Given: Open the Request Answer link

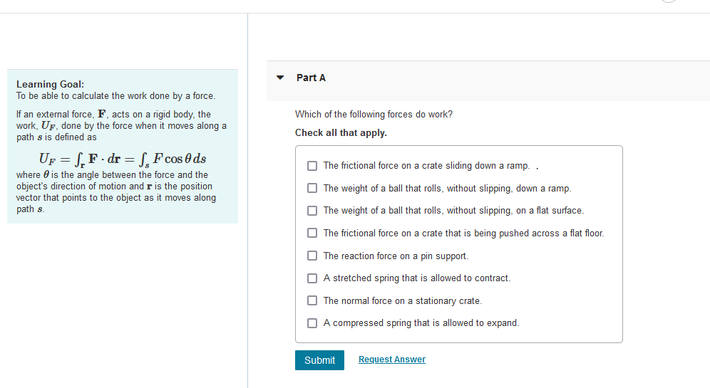Looking at the screenshot, I should coord(392,359).
